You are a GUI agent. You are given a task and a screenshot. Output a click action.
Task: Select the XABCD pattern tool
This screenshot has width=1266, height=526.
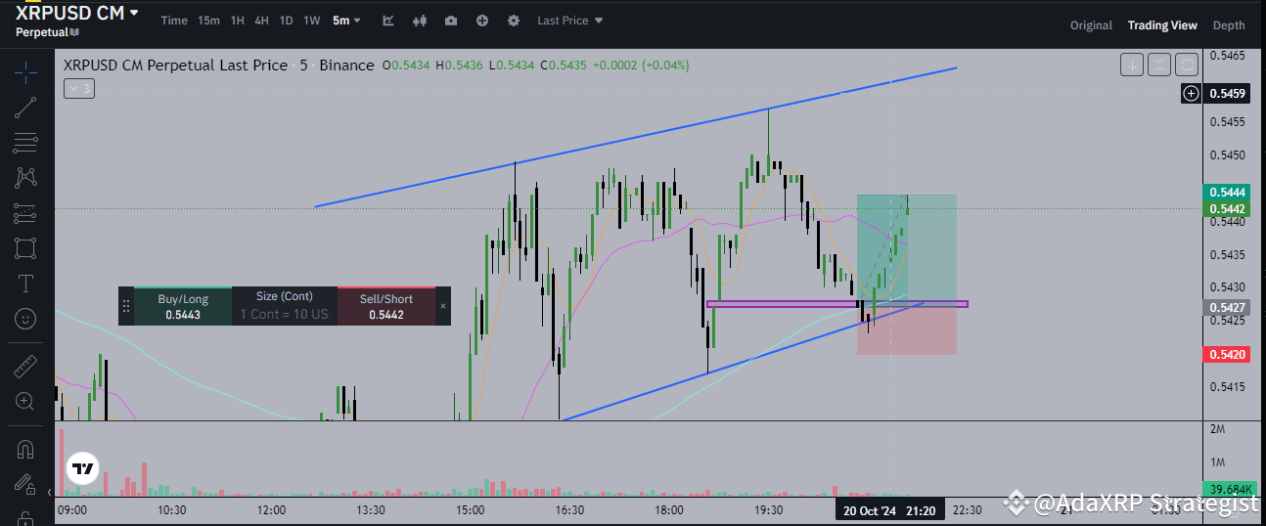click(26, 178)
